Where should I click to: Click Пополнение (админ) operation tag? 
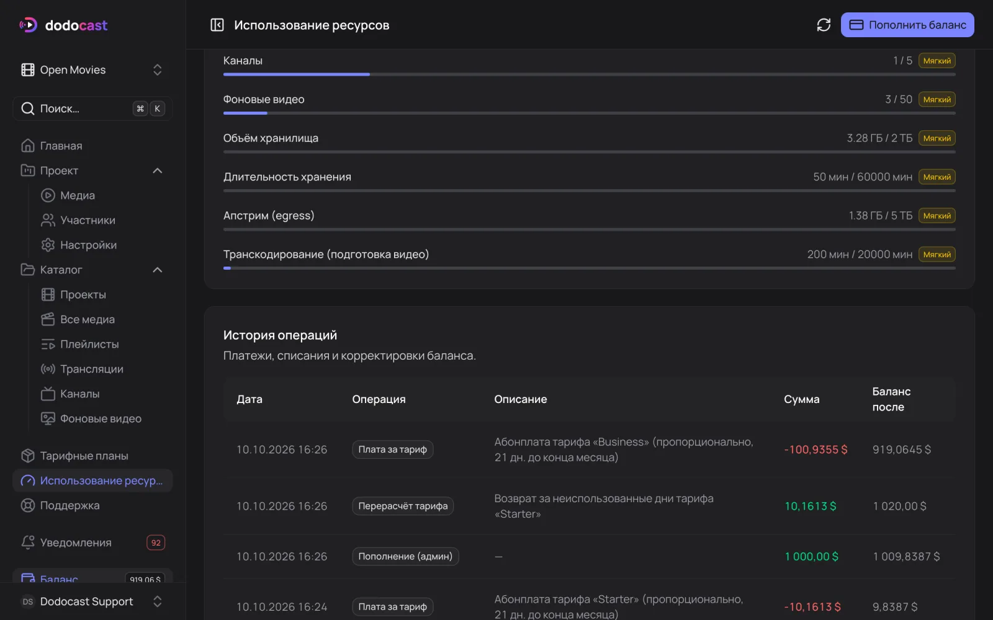405,556
